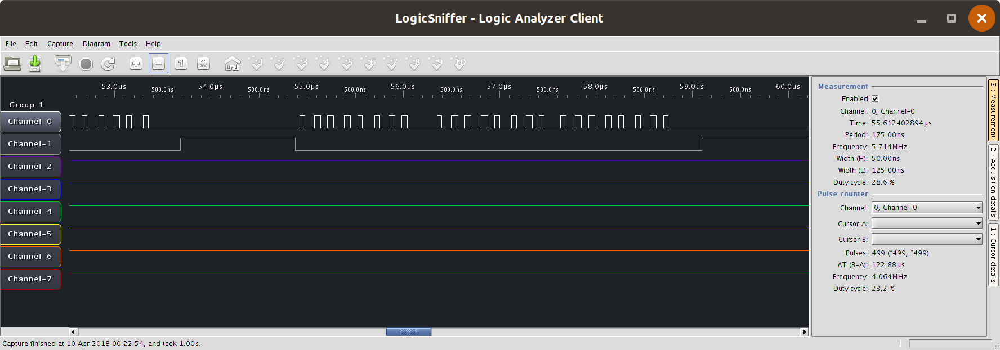
Task: Select the Channel-1 label
Action: point(30,144)
